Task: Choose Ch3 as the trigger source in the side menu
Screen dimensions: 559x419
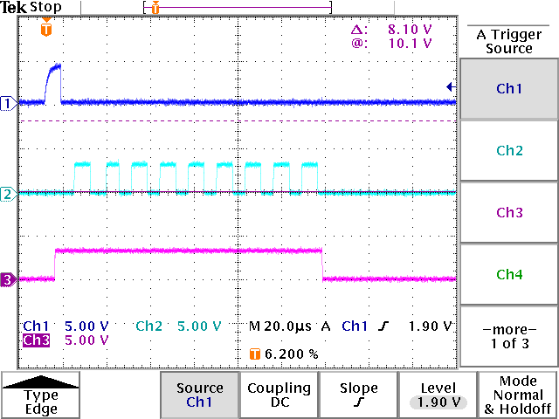Action: coord(509,212)
